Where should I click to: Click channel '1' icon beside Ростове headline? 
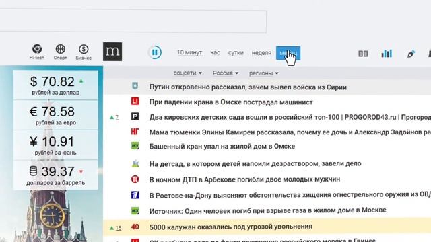[x=135, y=195]
